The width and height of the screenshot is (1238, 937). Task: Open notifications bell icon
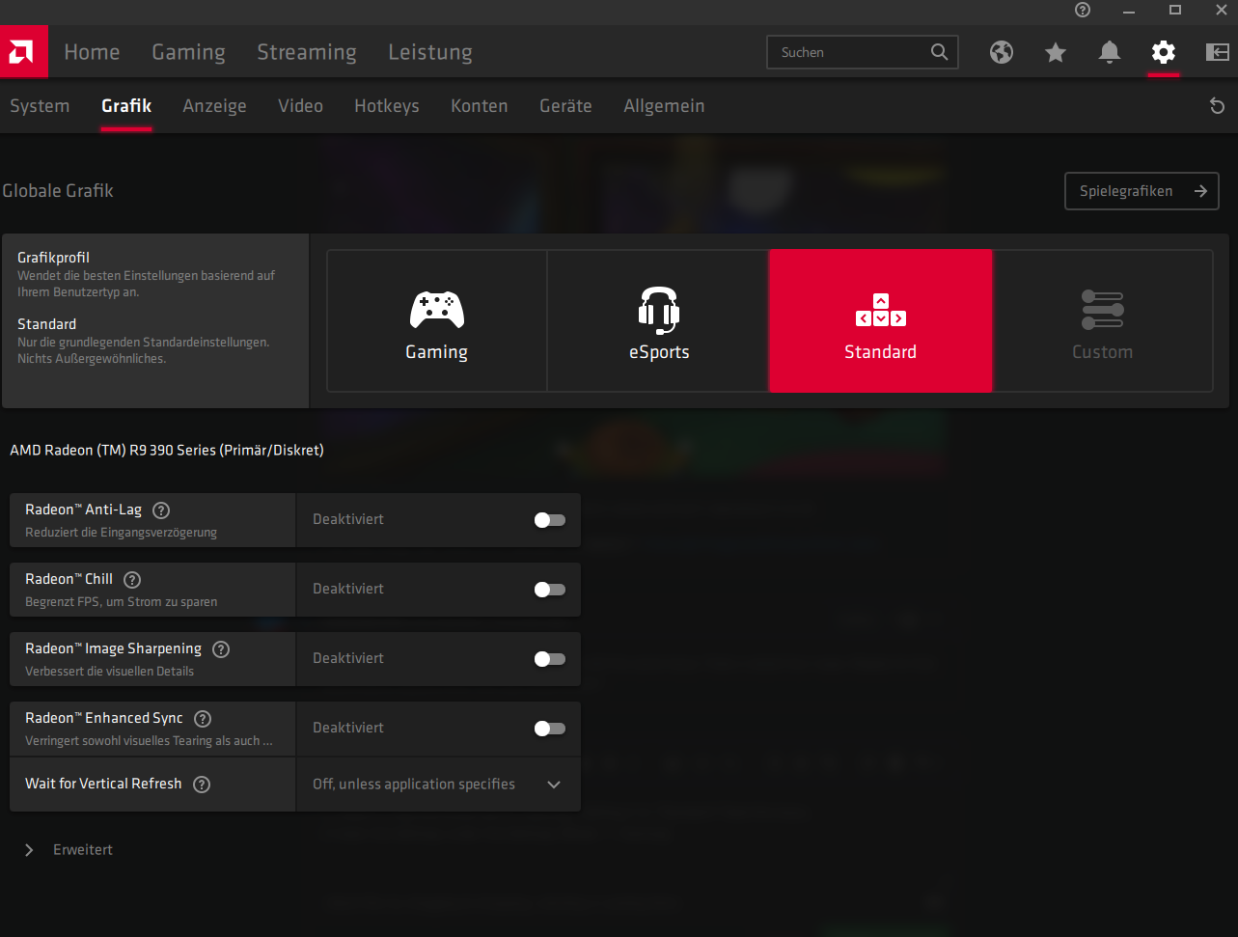tap(1110, 52)
